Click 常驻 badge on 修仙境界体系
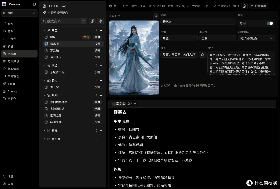 tap(97, 102)
